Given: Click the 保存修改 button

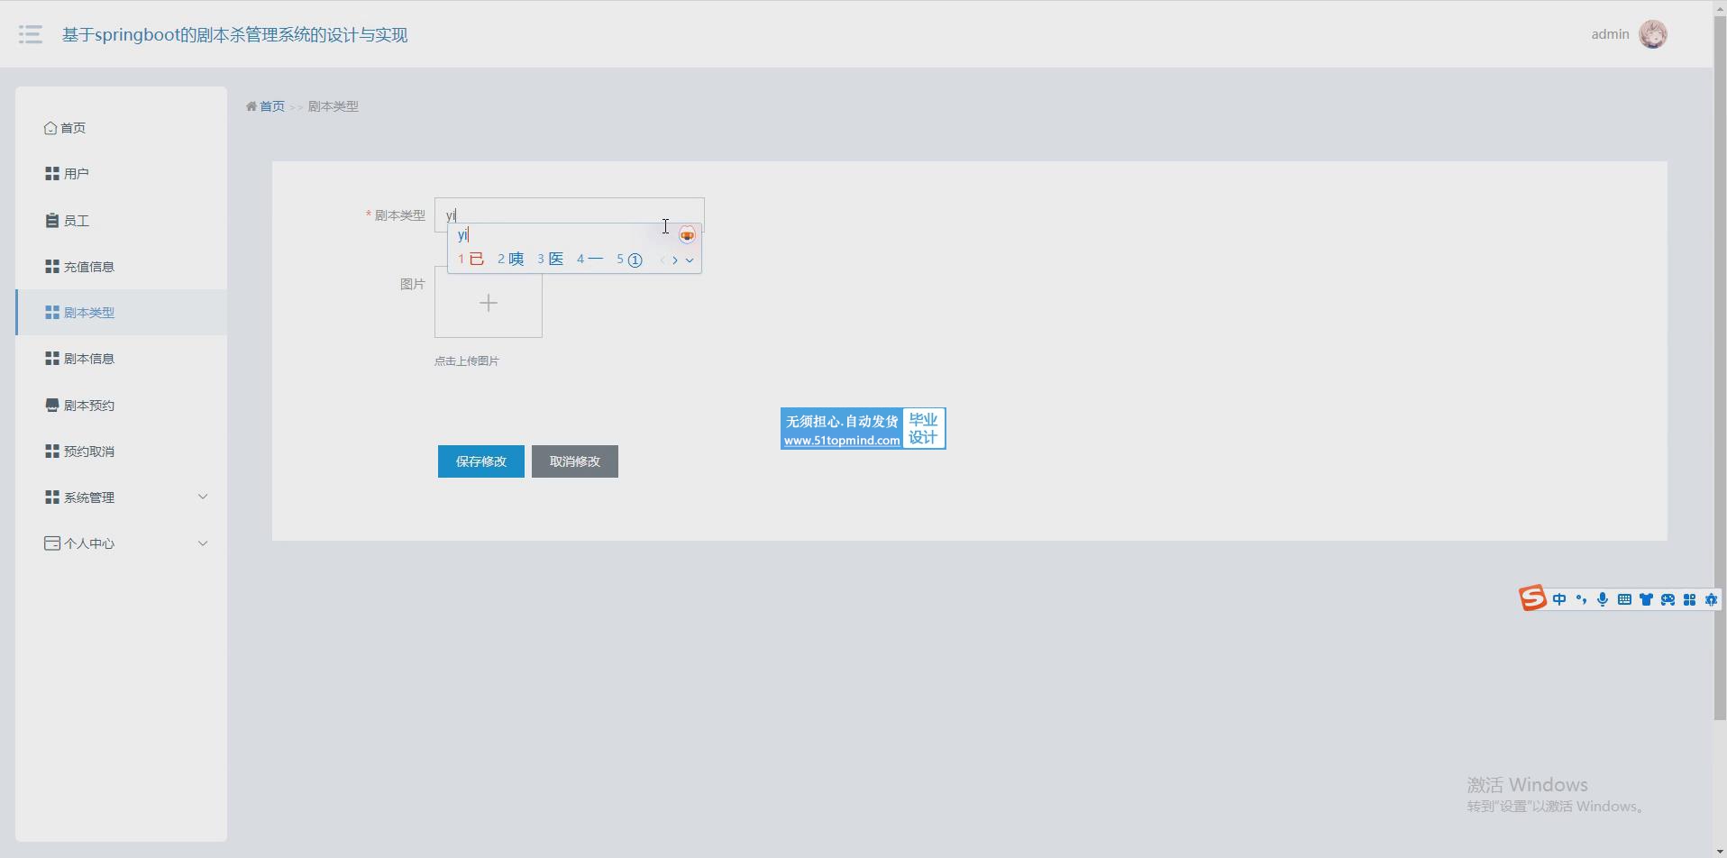Looking at the screenshot, I should [481, 461].
